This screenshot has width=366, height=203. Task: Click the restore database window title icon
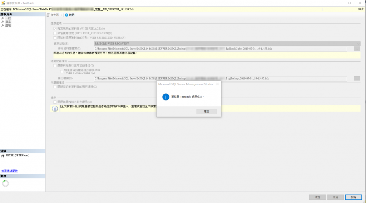click(x=3, y=3)
